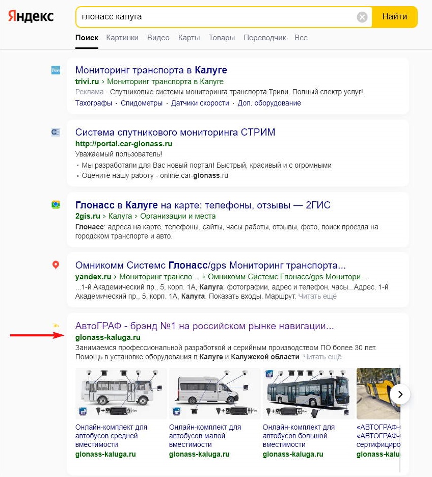Click the trivi.ru favicon icon
This screenshot has height=477, width=432.
[x=56, y=70]
